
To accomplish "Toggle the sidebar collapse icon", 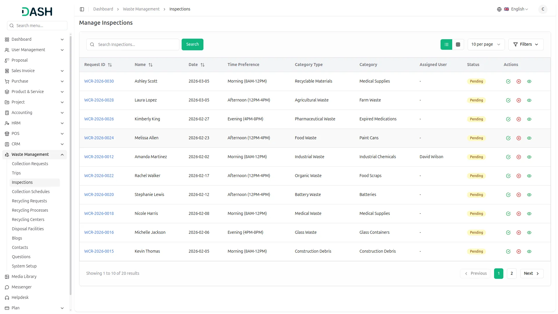I will (82, 9).
